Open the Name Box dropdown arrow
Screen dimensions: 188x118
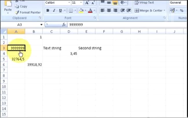[x=41, y=25]
